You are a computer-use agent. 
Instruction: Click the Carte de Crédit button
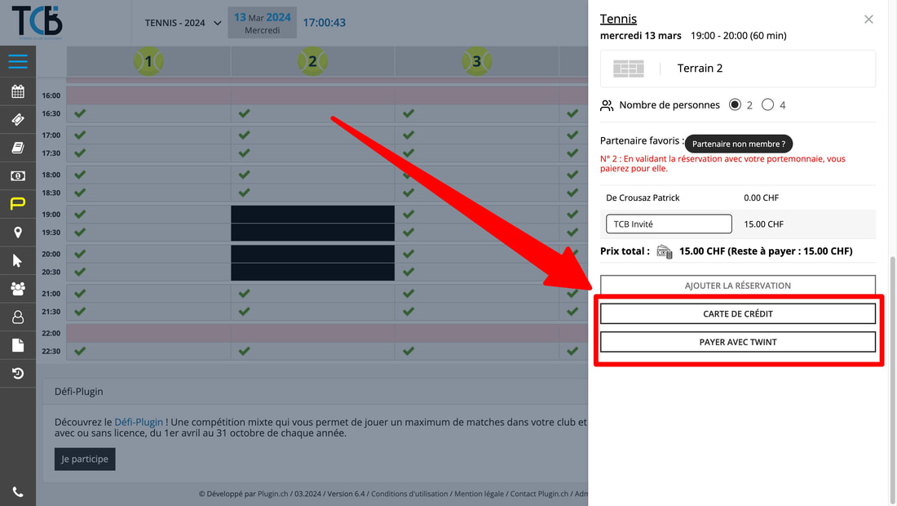pyautogui.click(x=737, y=313)
